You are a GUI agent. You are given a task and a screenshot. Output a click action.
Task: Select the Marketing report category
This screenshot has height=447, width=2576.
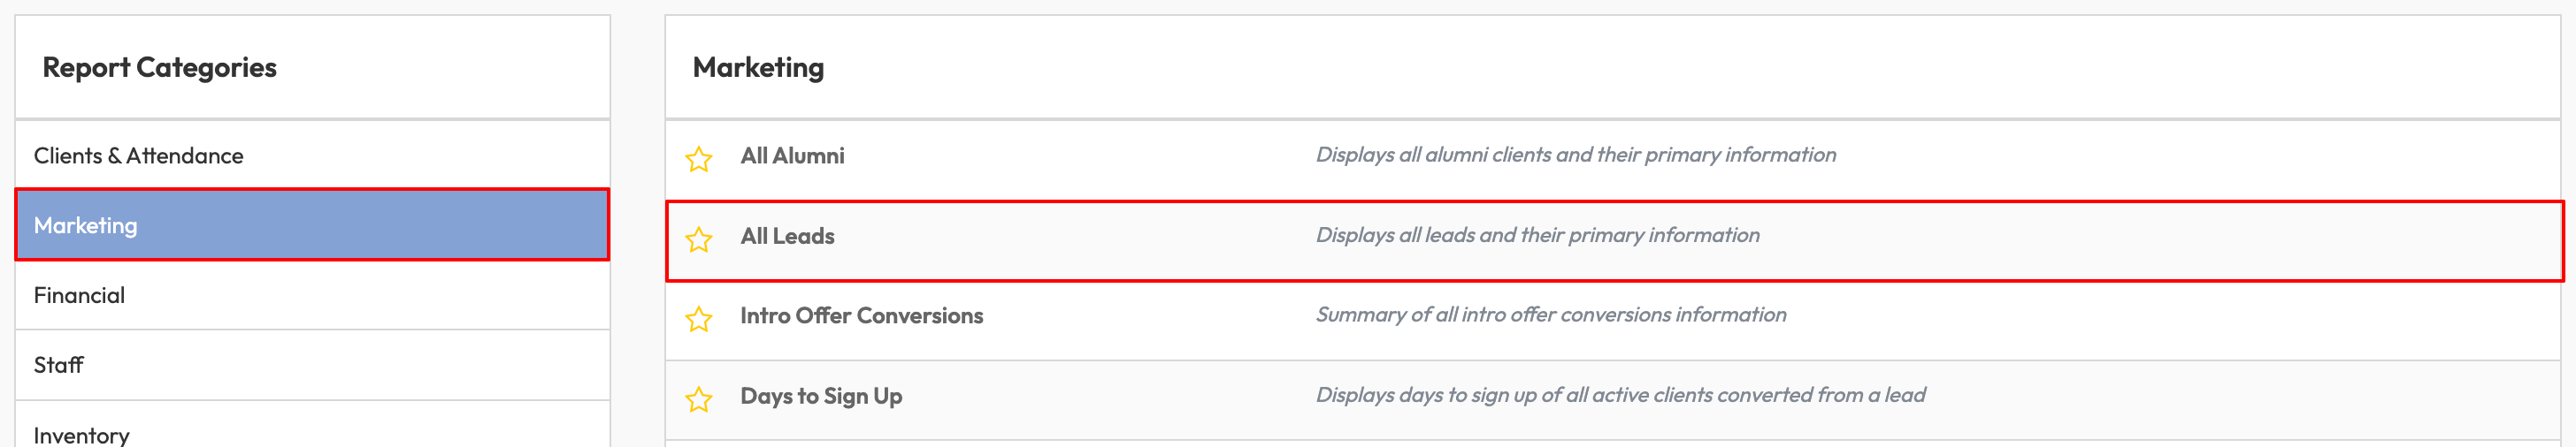86,225
